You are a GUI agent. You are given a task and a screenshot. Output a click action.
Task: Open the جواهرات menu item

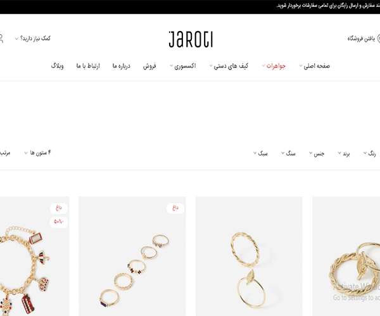(x=274, y=66)
